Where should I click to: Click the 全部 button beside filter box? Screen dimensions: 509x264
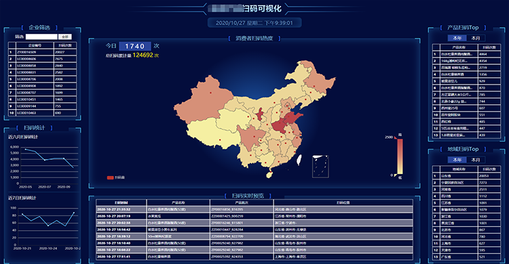(x=65, y=37)
